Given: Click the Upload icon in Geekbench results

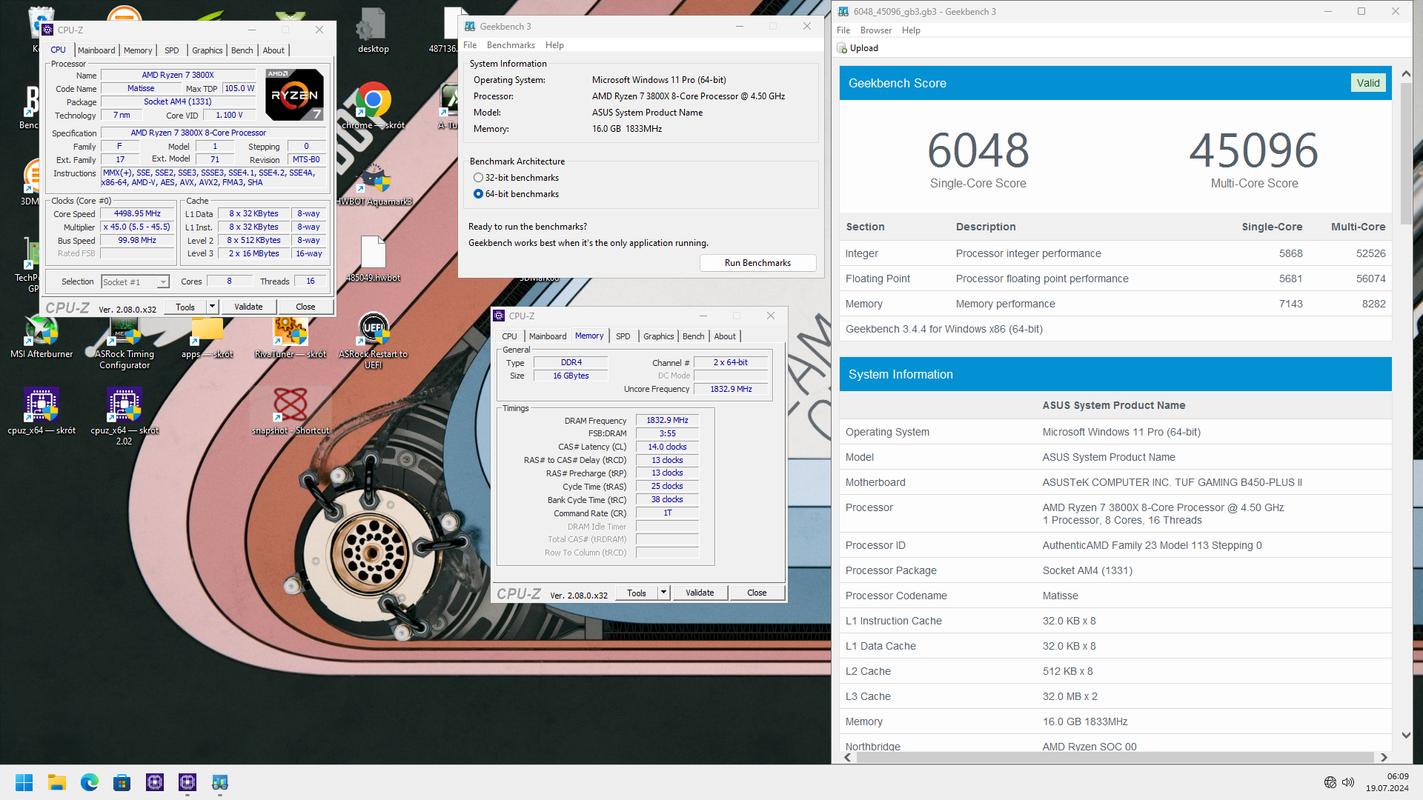Looking at the screenshot, I should click(x=842, y=48).
